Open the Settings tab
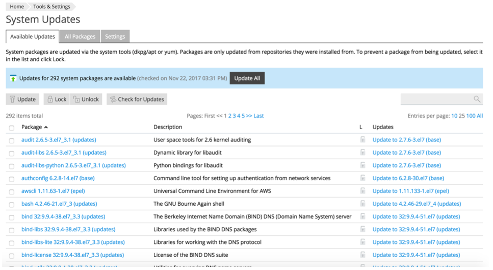The image size is (493, 270). (x=115, y=37)
